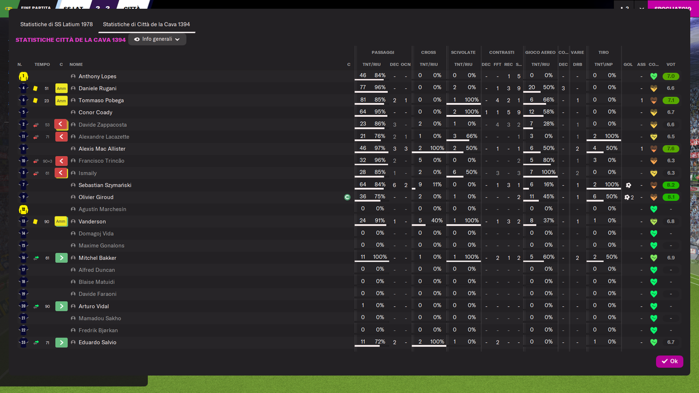The height and width of the screenshot is (393, 699).
Task: Click the person icon beside Conor Coady
Action: pyautogui.click(x=73, y=112)
